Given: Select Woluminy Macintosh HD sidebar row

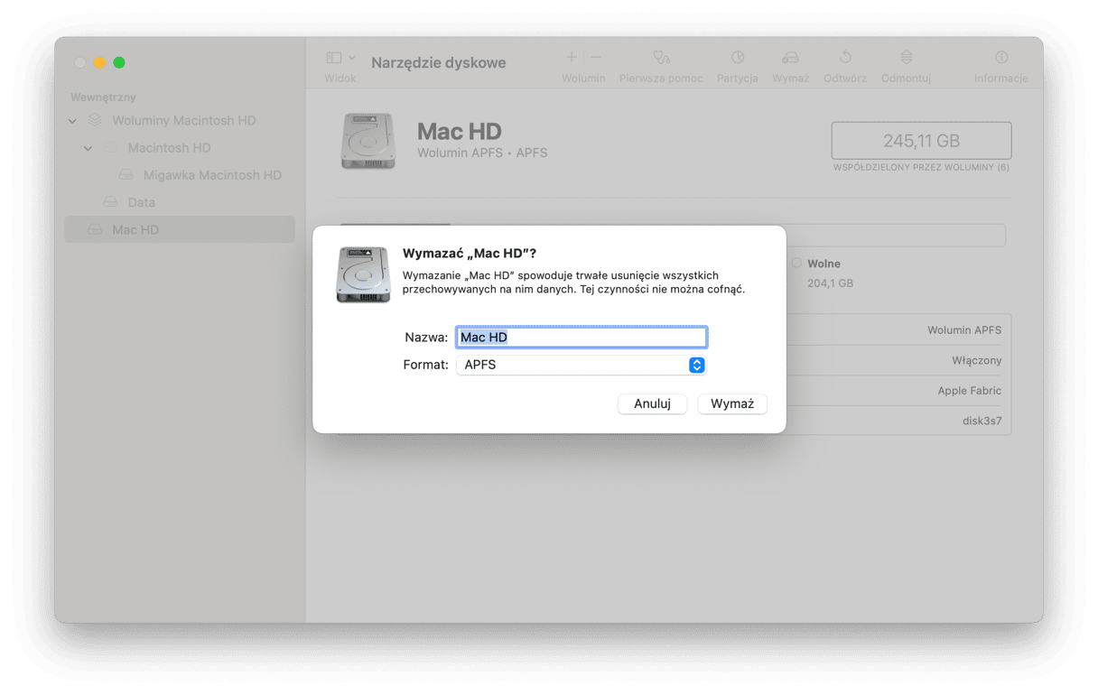Looking at the screenshot, I should [x=180, y=120].
